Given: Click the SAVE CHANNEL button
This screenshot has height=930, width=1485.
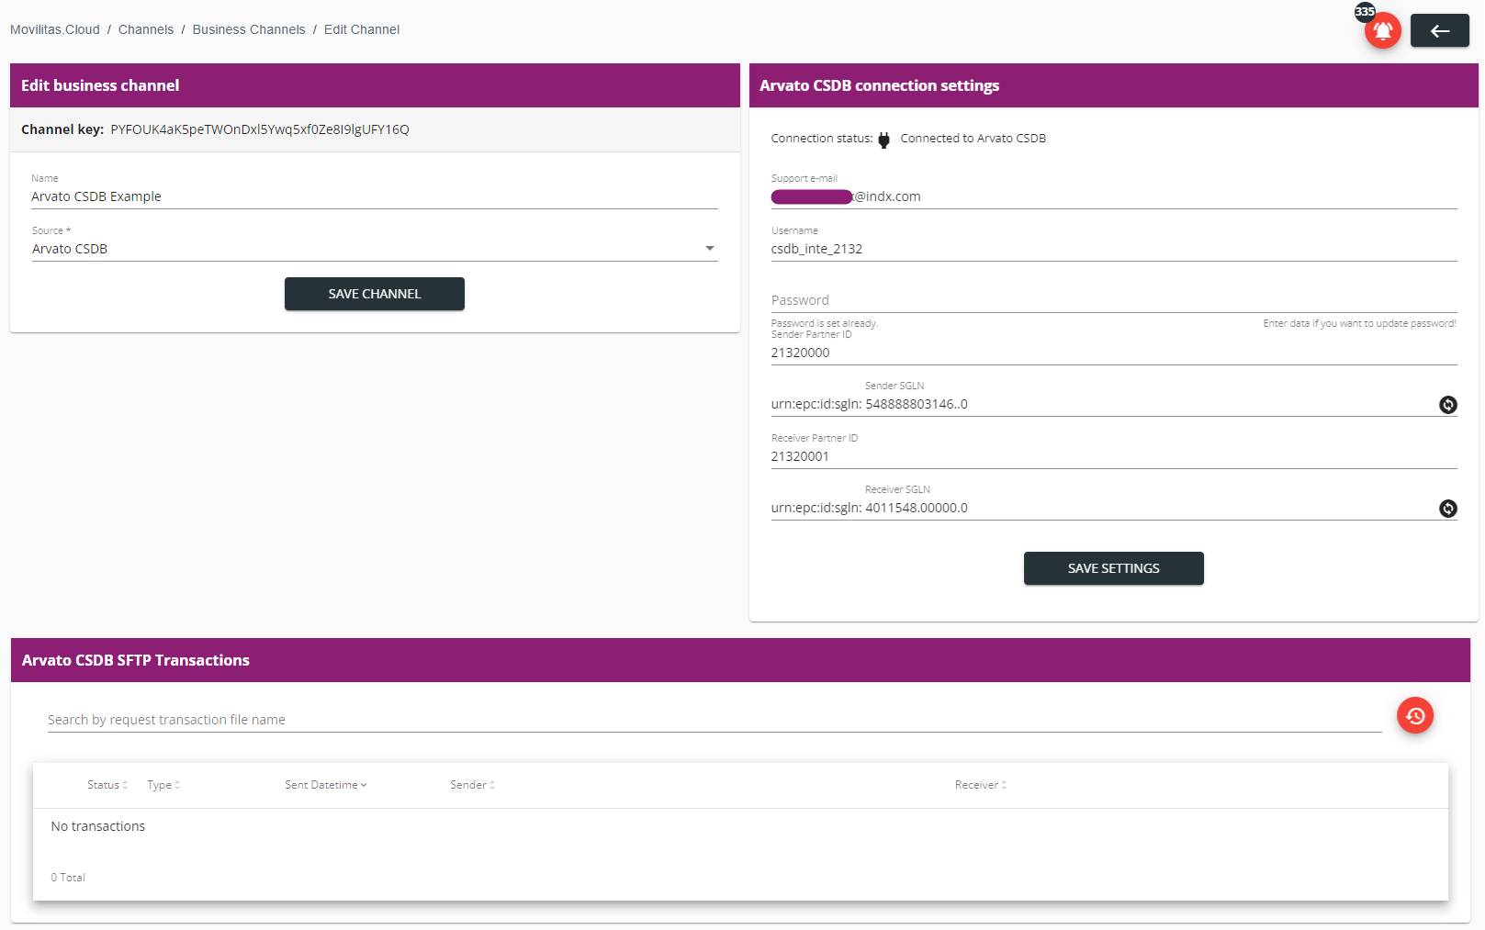Looking at the screenshot, I should (x=375, y=294).
